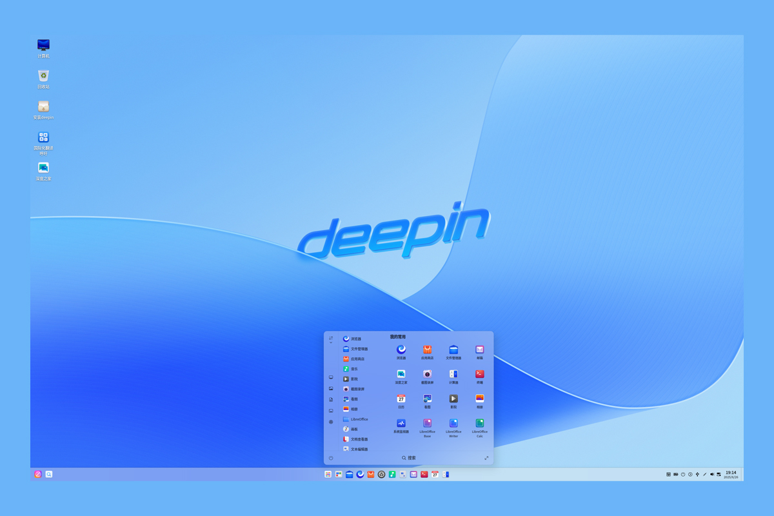The image size is (774, 516).
Task: Select the 回收站 desktop icon
Action: click(43, 79)
